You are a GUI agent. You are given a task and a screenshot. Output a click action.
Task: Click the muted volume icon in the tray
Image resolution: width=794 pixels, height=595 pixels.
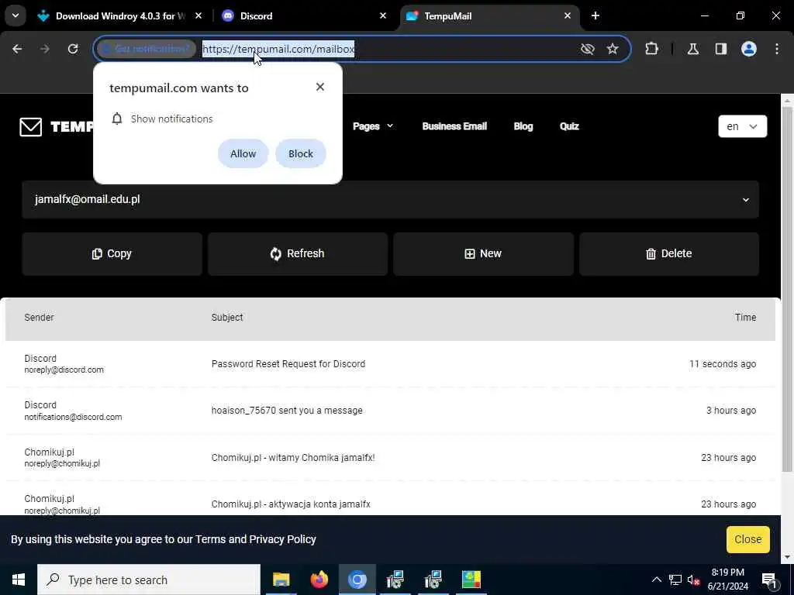point(694,580)
